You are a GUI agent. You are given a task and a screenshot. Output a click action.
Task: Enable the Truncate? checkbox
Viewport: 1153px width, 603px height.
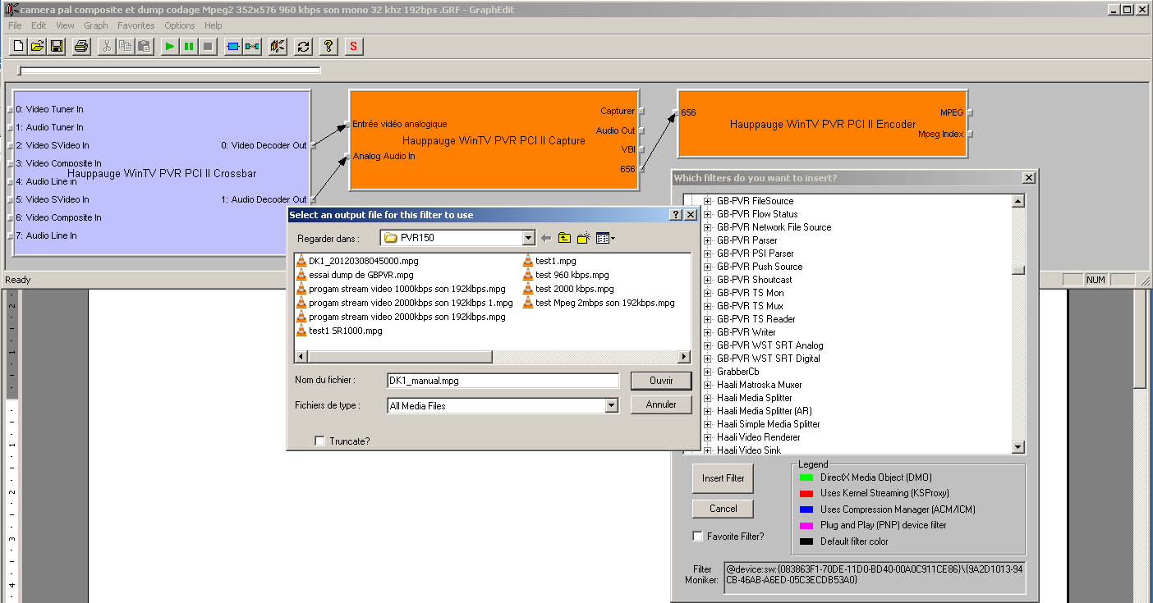[319, 441]
